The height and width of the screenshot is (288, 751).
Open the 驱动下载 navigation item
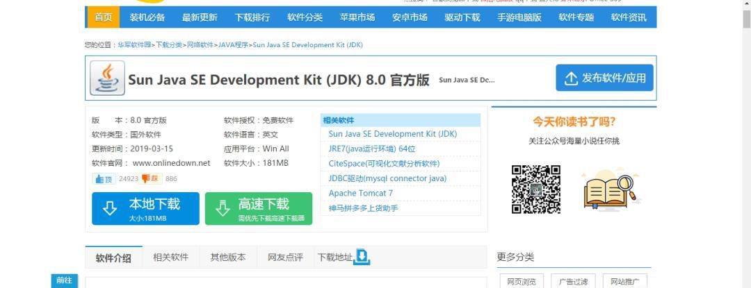click(x=462, y=17)
